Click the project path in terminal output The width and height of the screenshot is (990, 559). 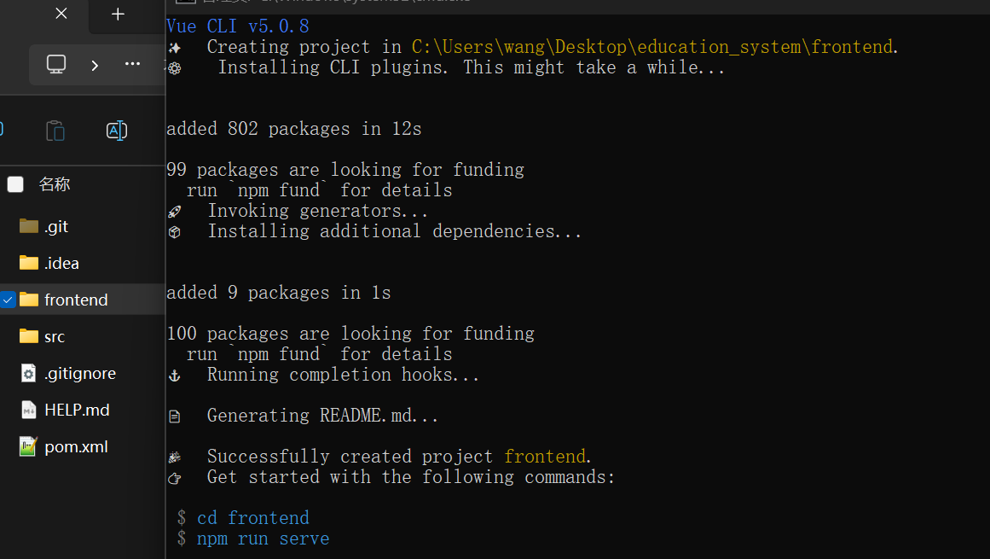652,47
